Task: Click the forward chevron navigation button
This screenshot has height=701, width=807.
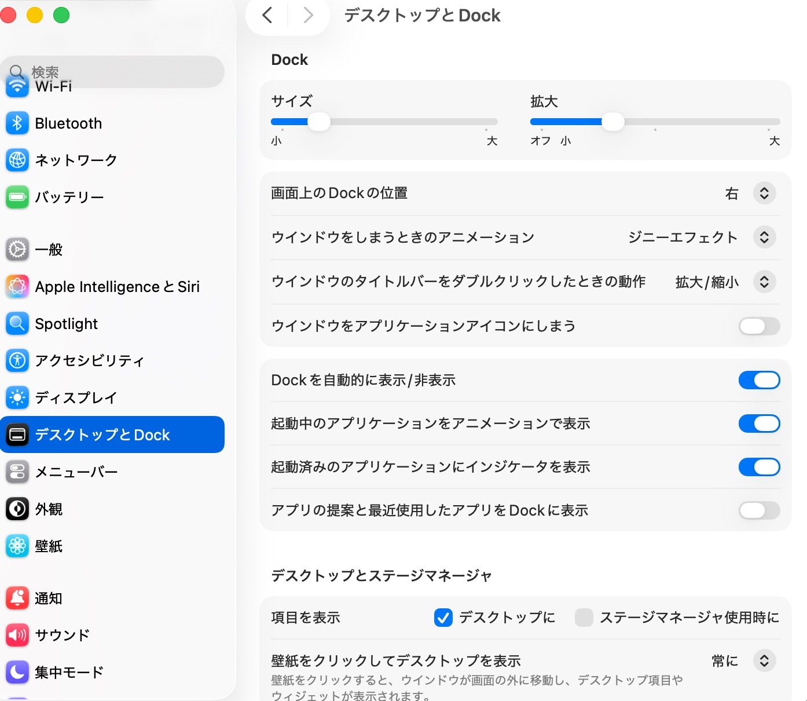Action: pyautogui.click(x=308, y=16)
